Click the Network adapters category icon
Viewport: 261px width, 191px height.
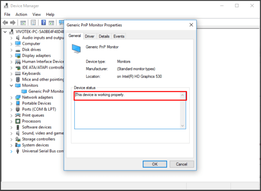(18, 97)
